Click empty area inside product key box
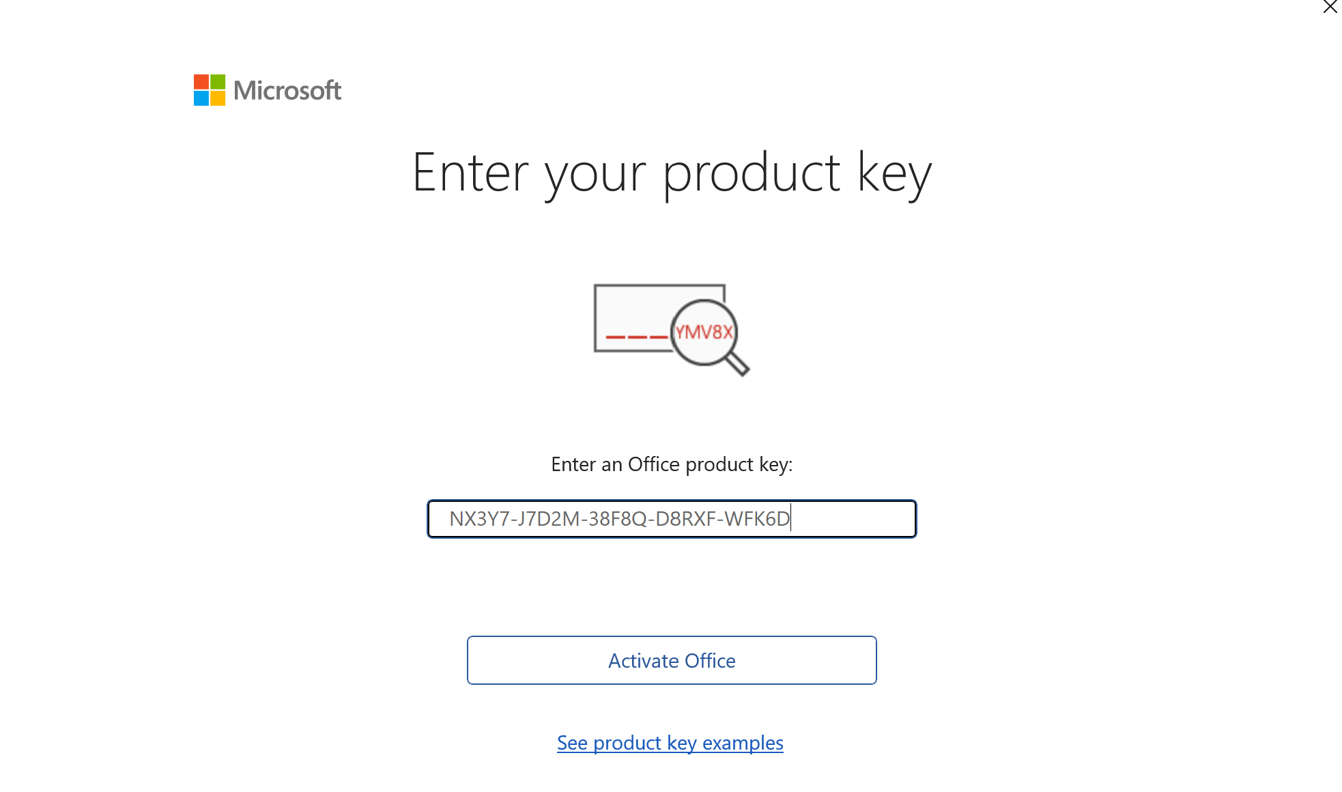1342x792 pixels. pyautogui.click(x=853, y=519)
